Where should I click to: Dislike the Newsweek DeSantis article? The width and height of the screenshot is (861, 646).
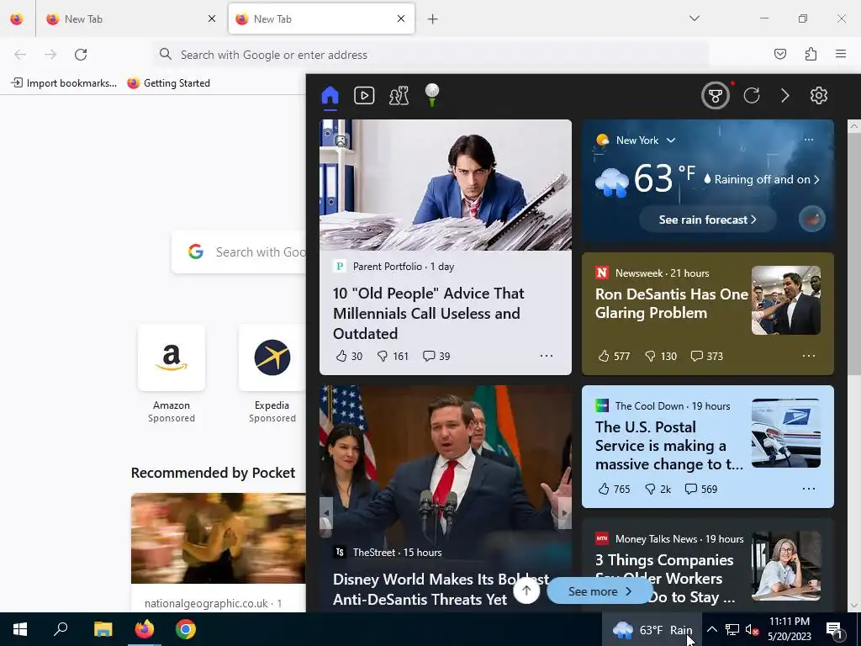tap(661, 356)
